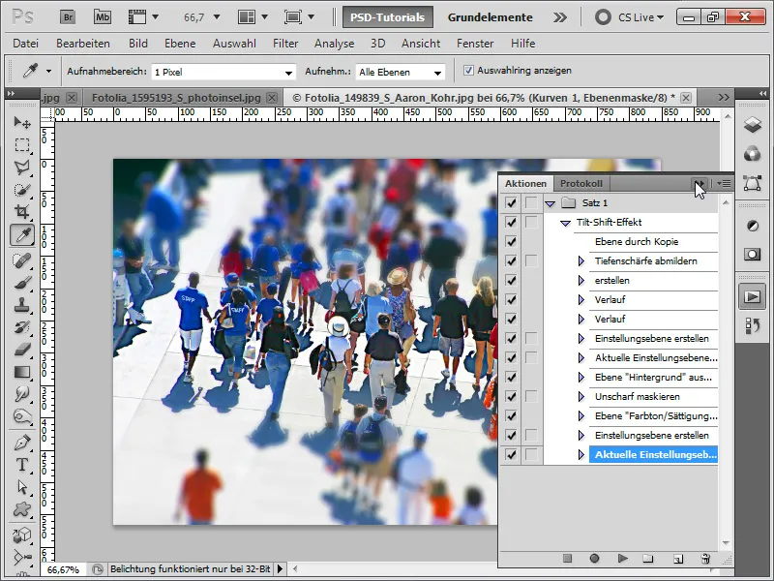774x581 pixels.
Task: Toggle checkmark for erstellen step
Action: pyautogui.click(x=512, y=280)
